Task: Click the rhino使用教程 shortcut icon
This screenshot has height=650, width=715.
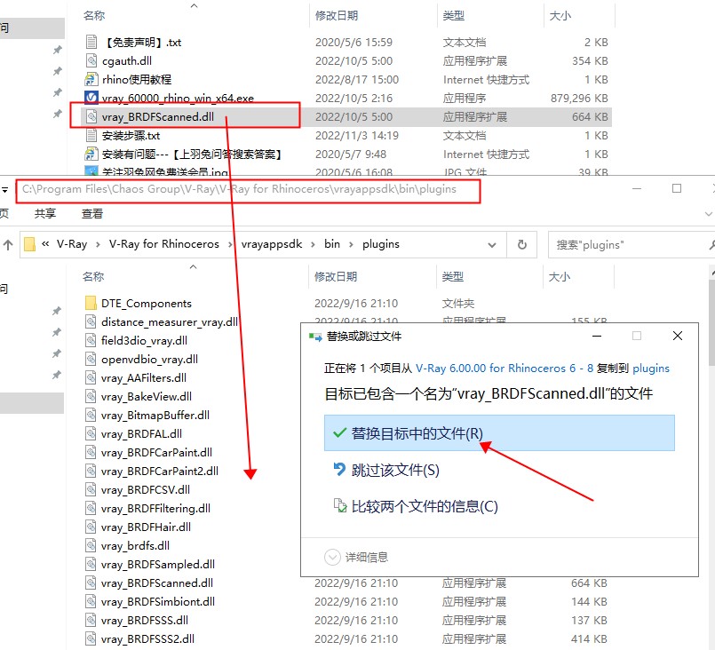Action: (x=91, y=79)
